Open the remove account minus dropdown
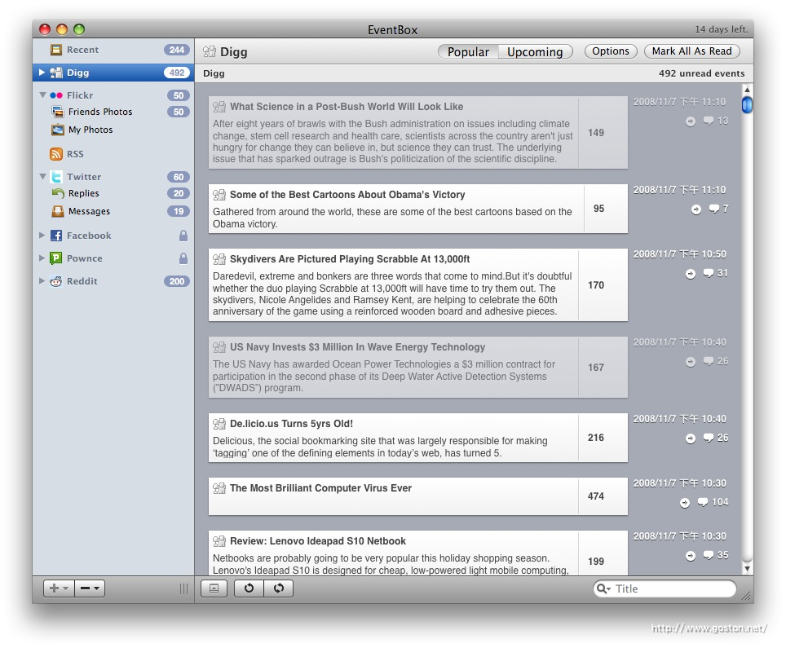The width and height of the screenshot is (786, 648). pos(90,588)
